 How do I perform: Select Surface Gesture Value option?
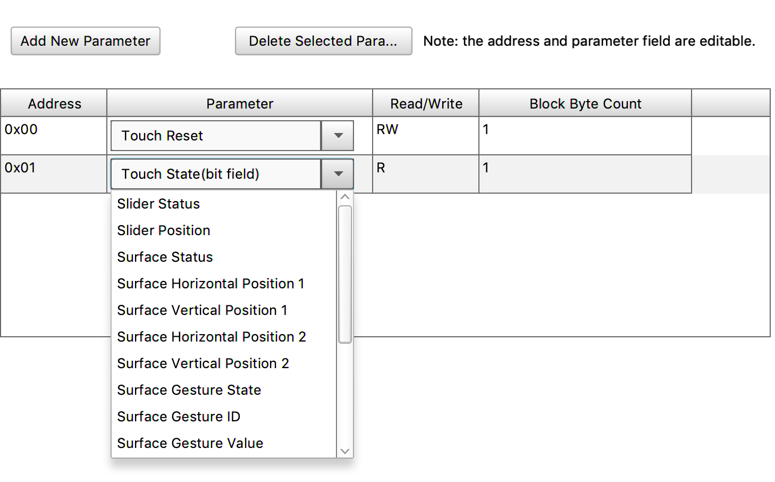click(190, 443)
